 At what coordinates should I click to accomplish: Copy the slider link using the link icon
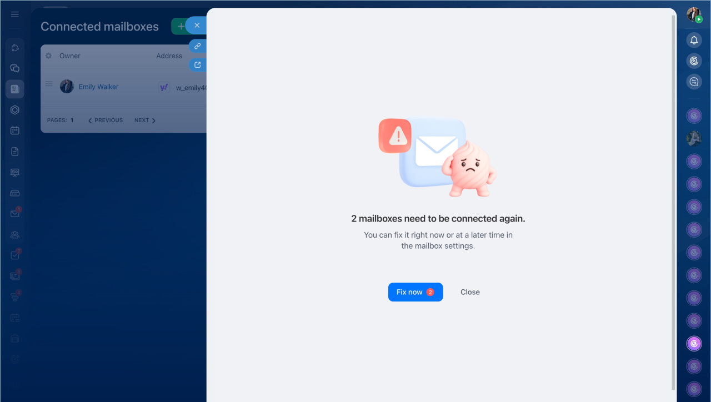click(x=197, y=46)
